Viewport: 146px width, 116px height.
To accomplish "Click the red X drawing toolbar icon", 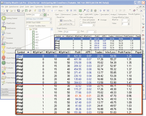I will tap(143, 27).
